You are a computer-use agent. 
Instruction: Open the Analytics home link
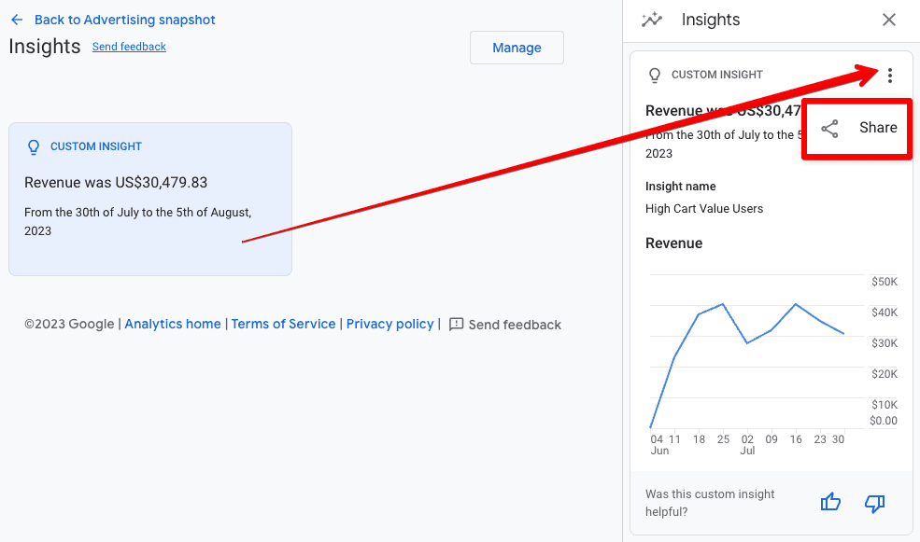[173, 324]
